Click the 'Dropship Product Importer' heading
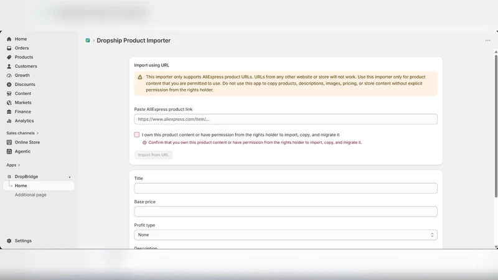This screenshot has width=498, height=280. tap(133, 40)
